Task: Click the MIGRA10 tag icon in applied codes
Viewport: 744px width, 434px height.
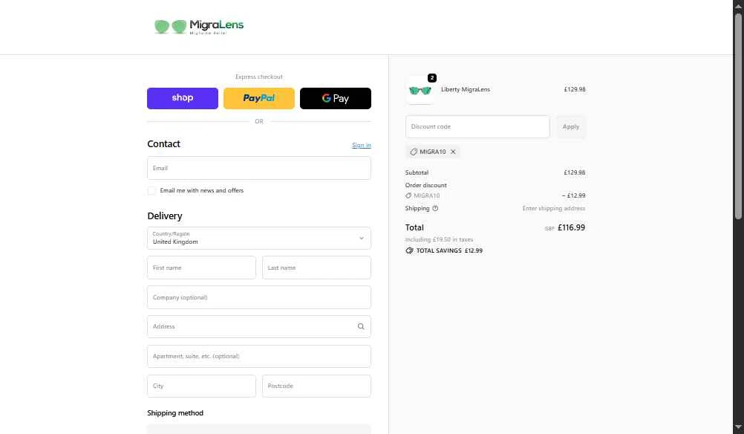Action: coord(414,152)
